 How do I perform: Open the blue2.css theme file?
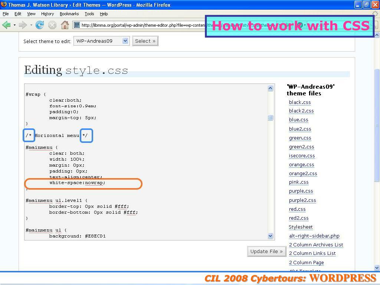[300, 129]
